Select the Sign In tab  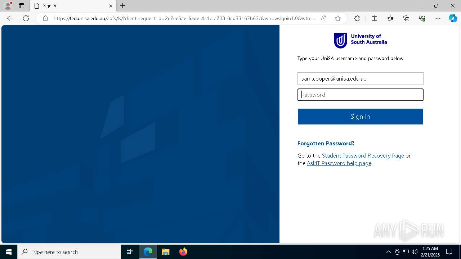pos(73,6)
